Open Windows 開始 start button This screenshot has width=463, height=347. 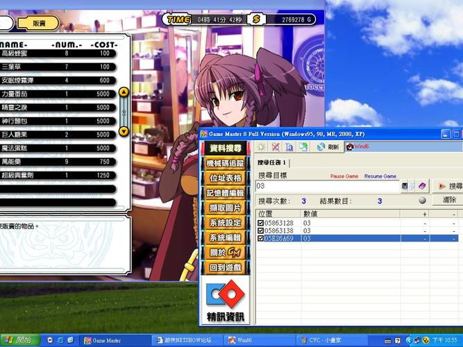click(x=20, y=340)
